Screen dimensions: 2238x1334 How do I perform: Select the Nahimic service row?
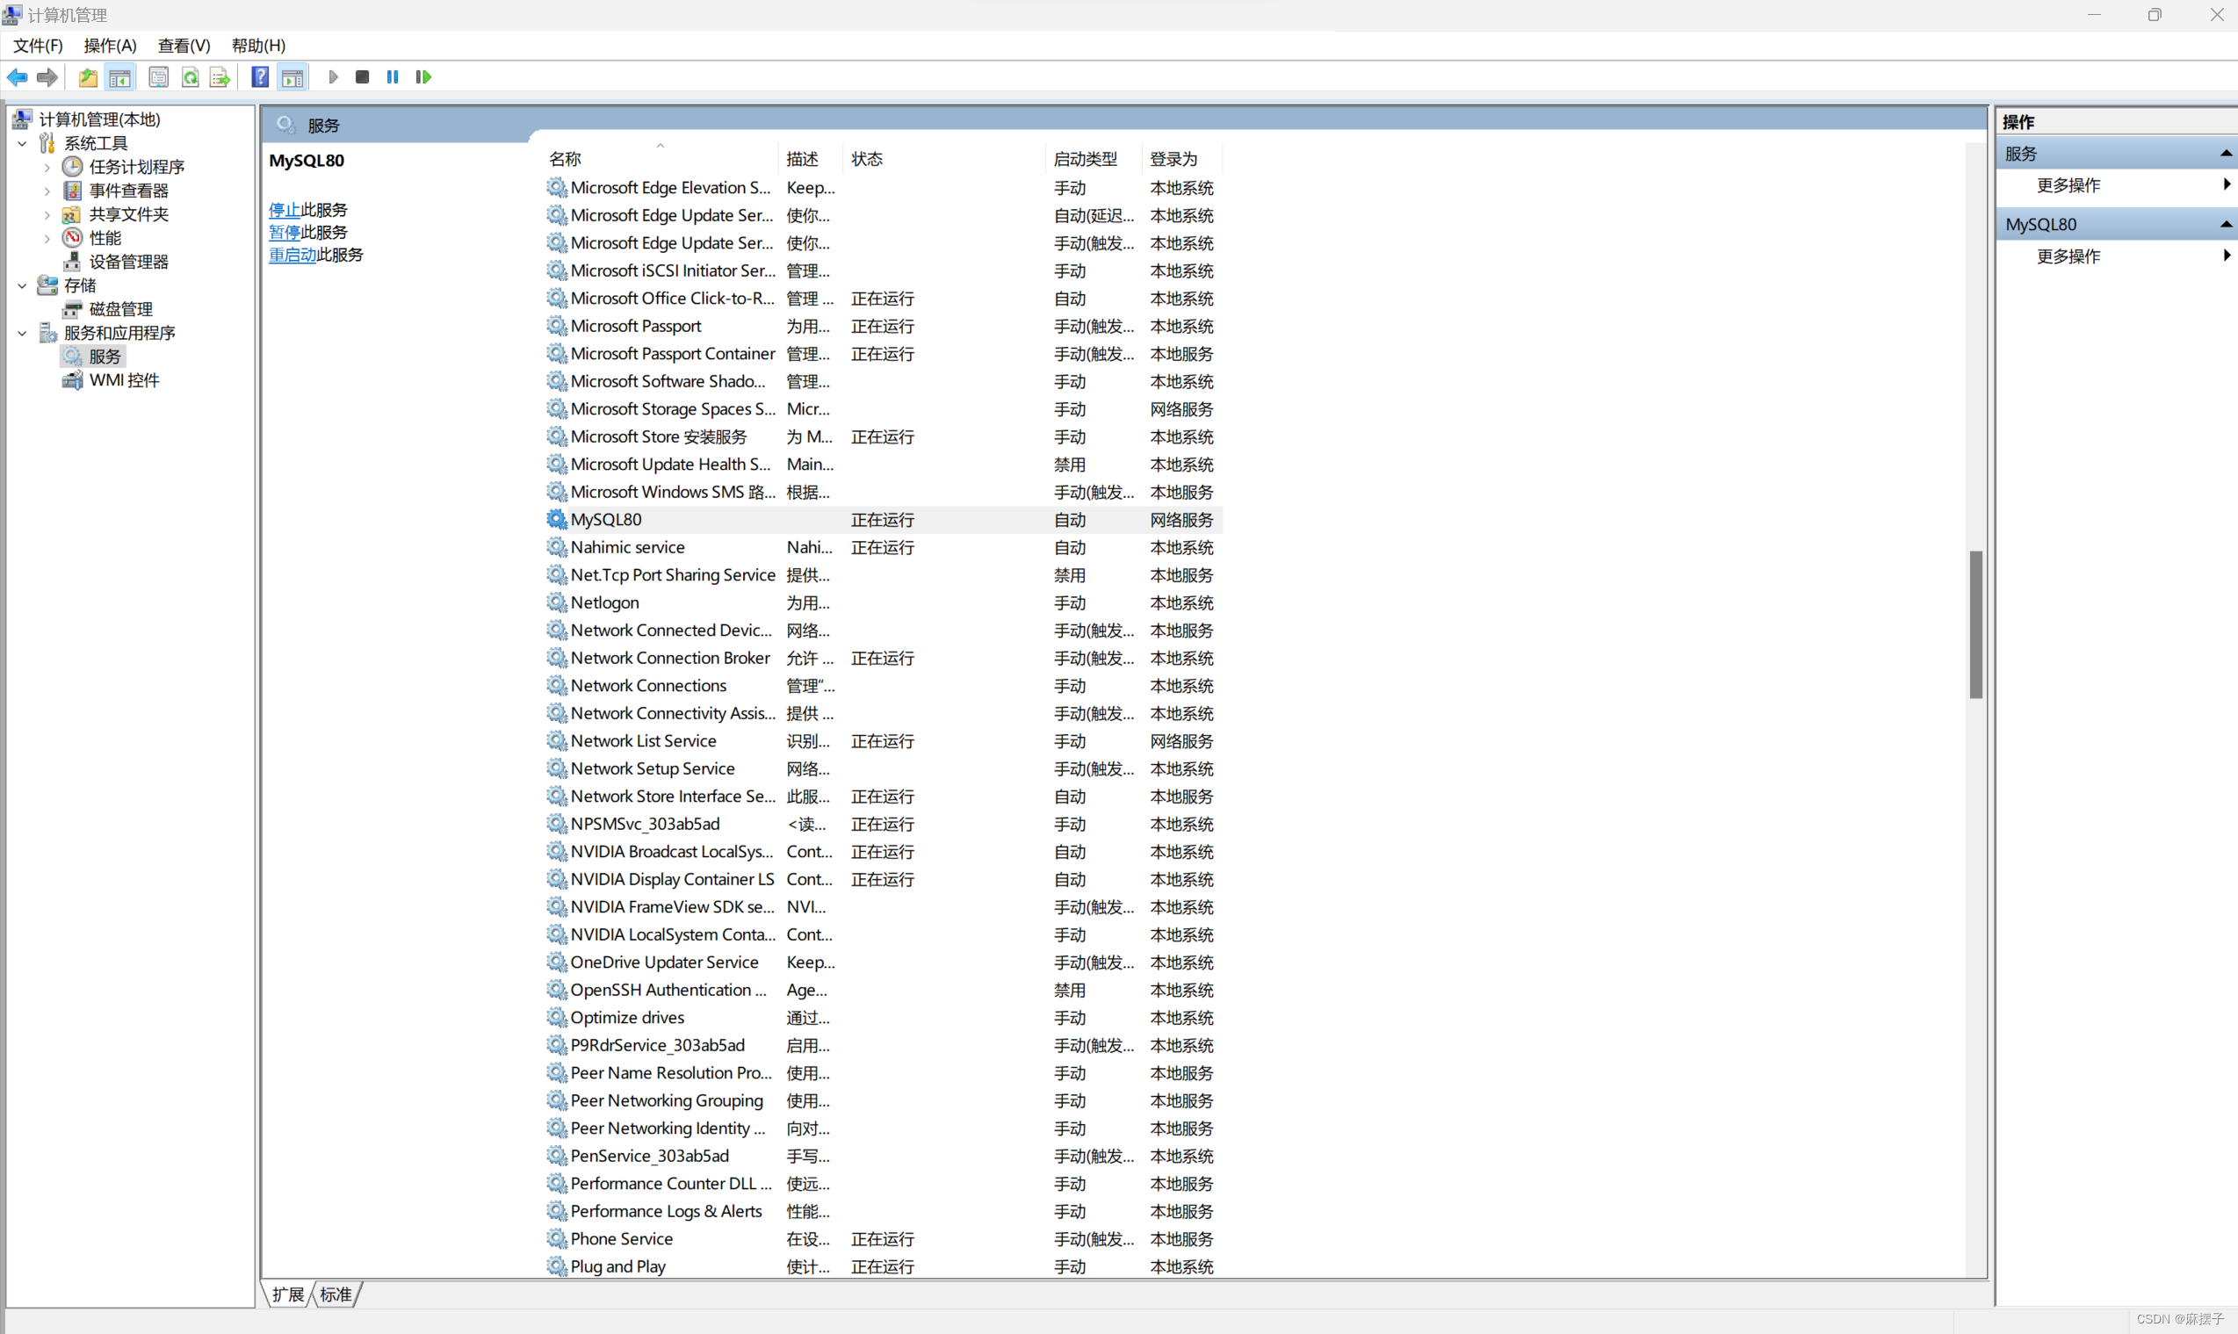884,547
